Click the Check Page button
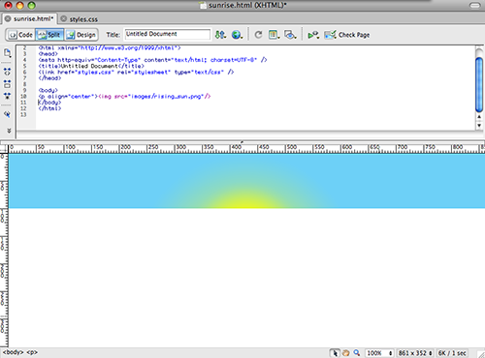Screen dimensions: 485x358 pos(347,35)
